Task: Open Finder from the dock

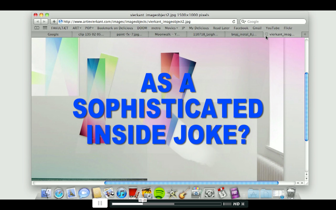Action: point(46,193)
